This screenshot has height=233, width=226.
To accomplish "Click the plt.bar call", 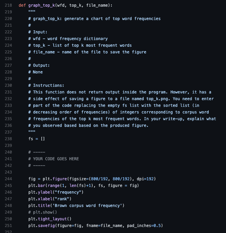I will 84,186.
